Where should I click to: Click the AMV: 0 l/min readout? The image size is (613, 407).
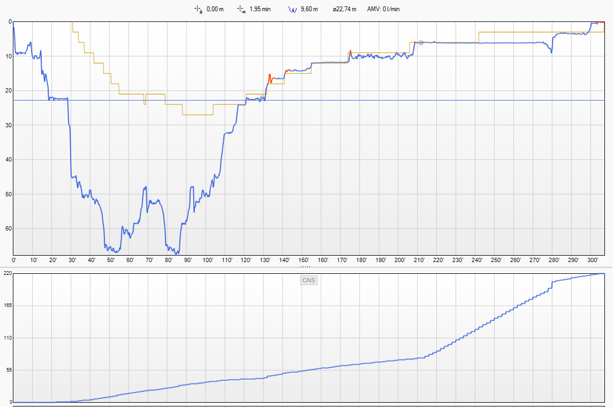[383, 9]
